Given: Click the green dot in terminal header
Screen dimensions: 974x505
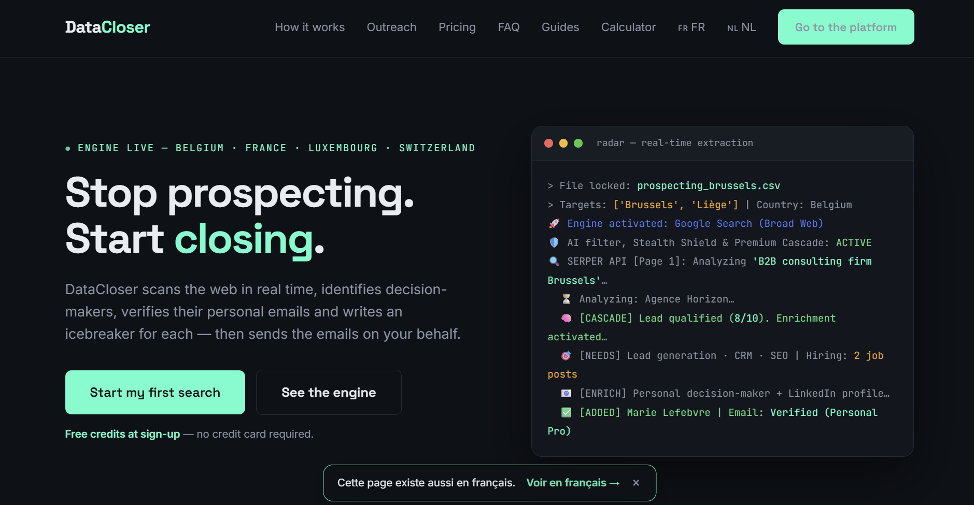Looking at the screenshot, I should (x=578, y=143).
